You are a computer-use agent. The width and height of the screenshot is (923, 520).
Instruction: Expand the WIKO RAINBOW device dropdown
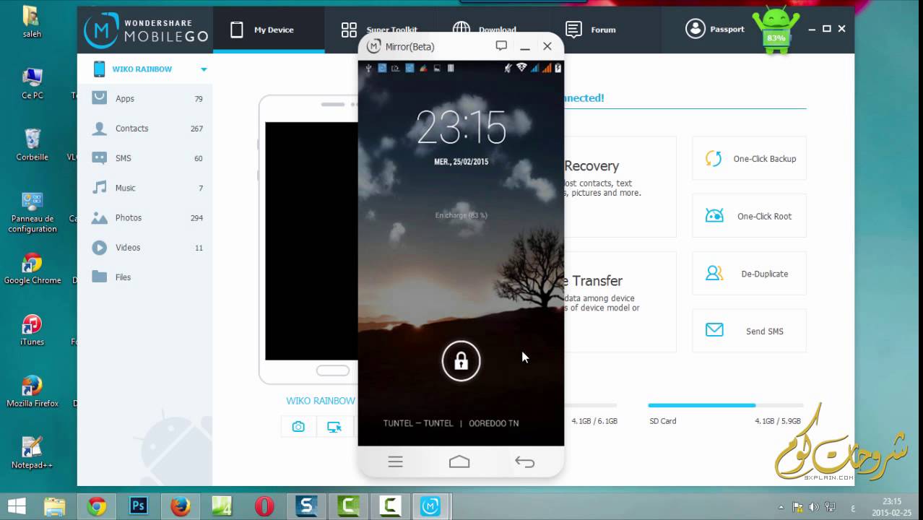click(x=204, y=69)
